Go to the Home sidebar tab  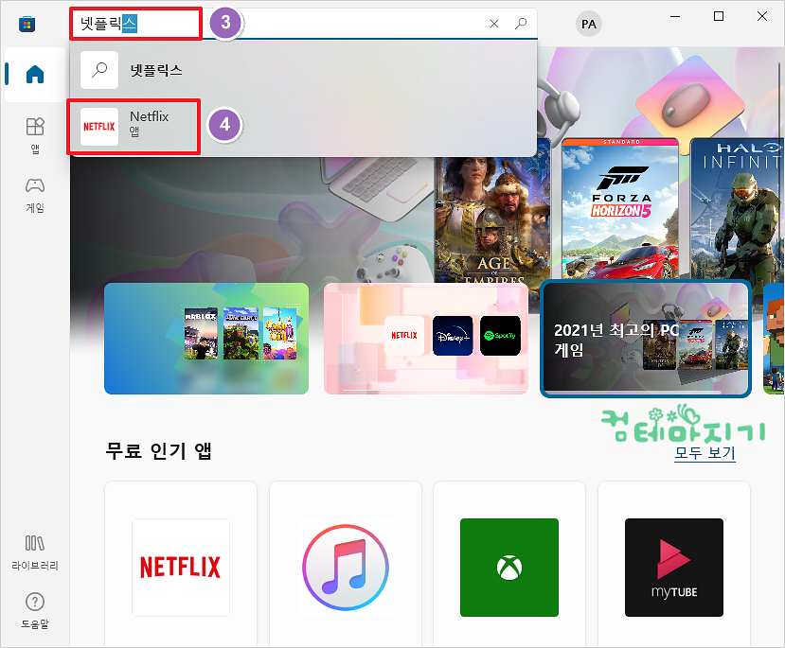(x=34, y=75)
